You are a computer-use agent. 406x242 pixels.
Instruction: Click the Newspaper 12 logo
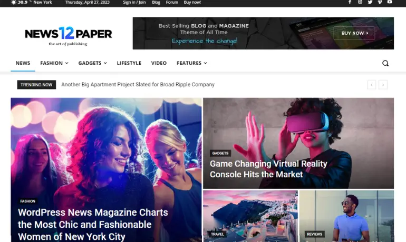pos(69,36)
